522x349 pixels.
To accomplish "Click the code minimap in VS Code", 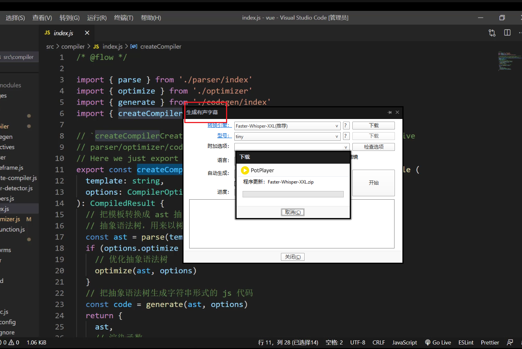I will coord(510,61).
